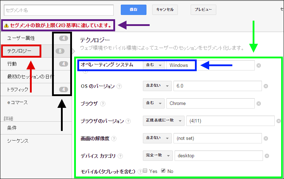Clear the Windows operating system filter
This screenshot has height=179, width=284.
(259, 65)
